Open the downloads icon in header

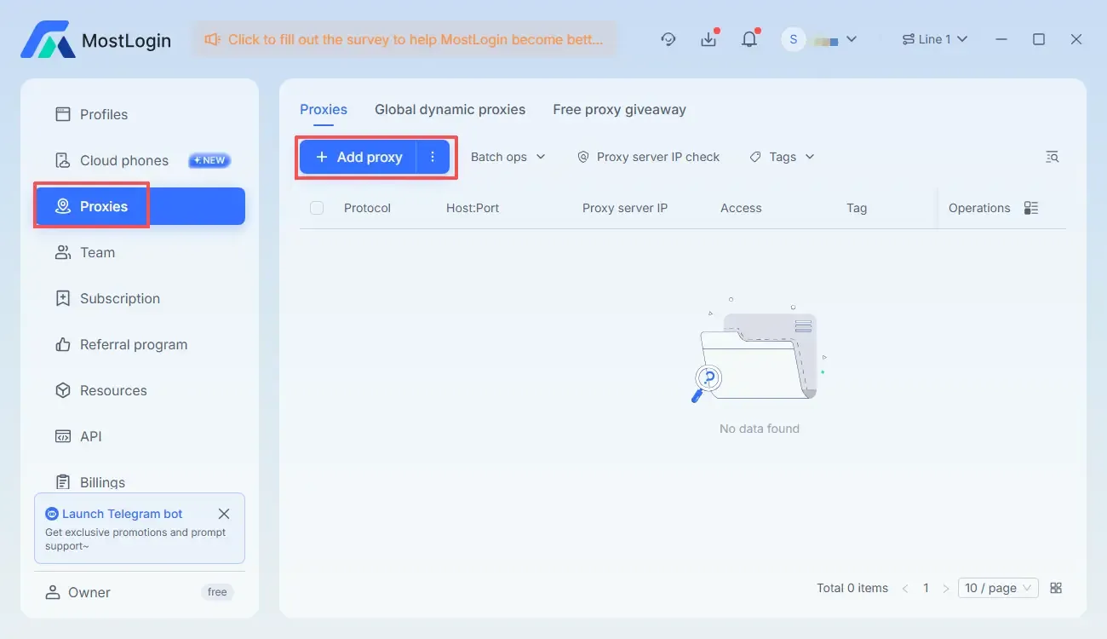coord(708,39)
